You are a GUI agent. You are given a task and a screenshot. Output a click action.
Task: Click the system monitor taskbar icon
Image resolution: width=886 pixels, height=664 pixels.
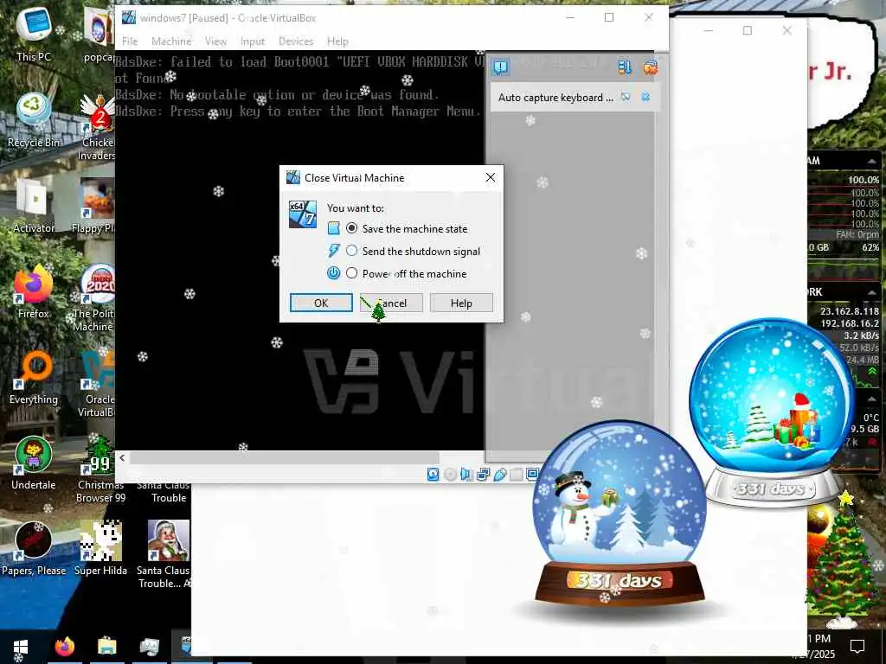pyautogui.click(x=149, y=647)
